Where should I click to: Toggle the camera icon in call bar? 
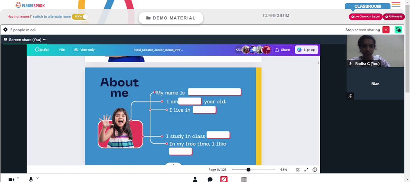pos(11,180)
